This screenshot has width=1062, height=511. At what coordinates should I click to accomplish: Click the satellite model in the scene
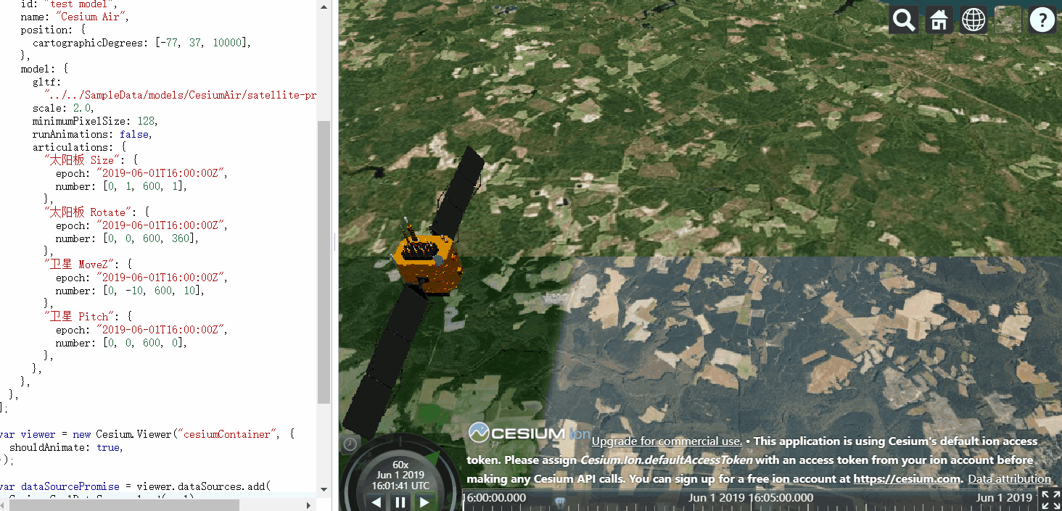(428, 265)
